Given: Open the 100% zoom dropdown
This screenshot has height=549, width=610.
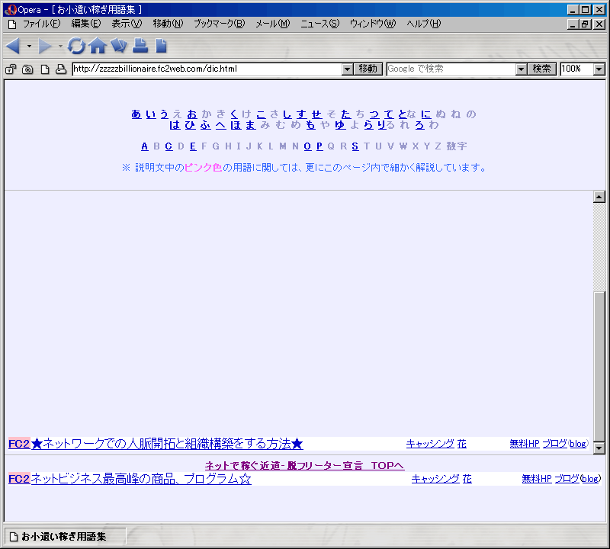Looking at the screenshot, I should tap(599, 69).
